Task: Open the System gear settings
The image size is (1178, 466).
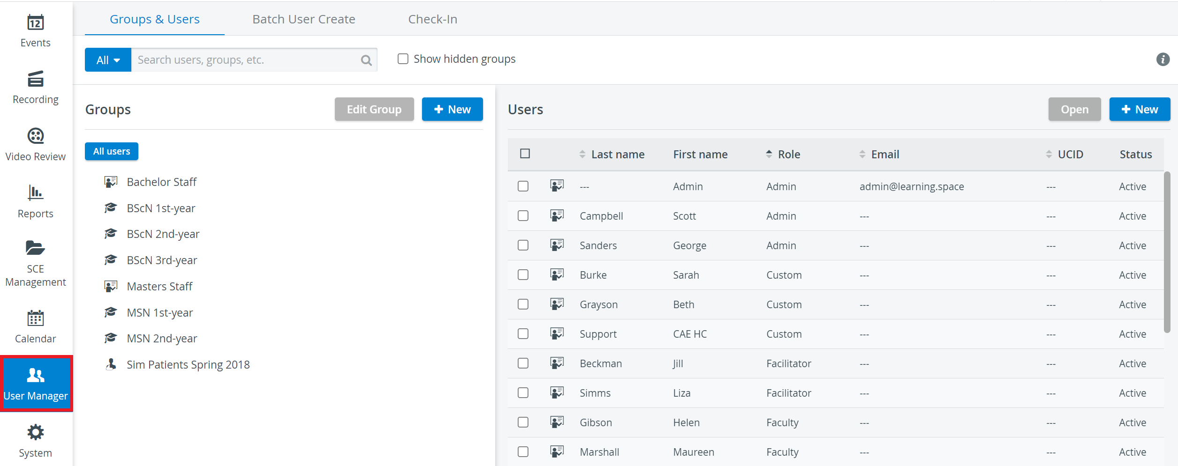Action: pos(36,432)
